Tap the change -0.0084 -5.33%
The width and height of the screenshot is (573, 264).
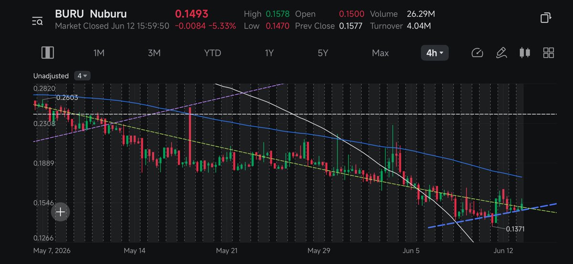(x=205, y=26)
